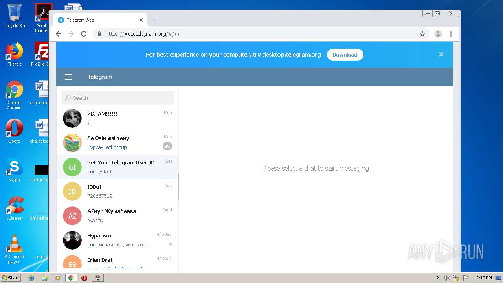The width and height of the screenshot is (503, 283).
Task: Click the 26 unread messages badge
Action: pyautogui.click(x=167, y=146)
